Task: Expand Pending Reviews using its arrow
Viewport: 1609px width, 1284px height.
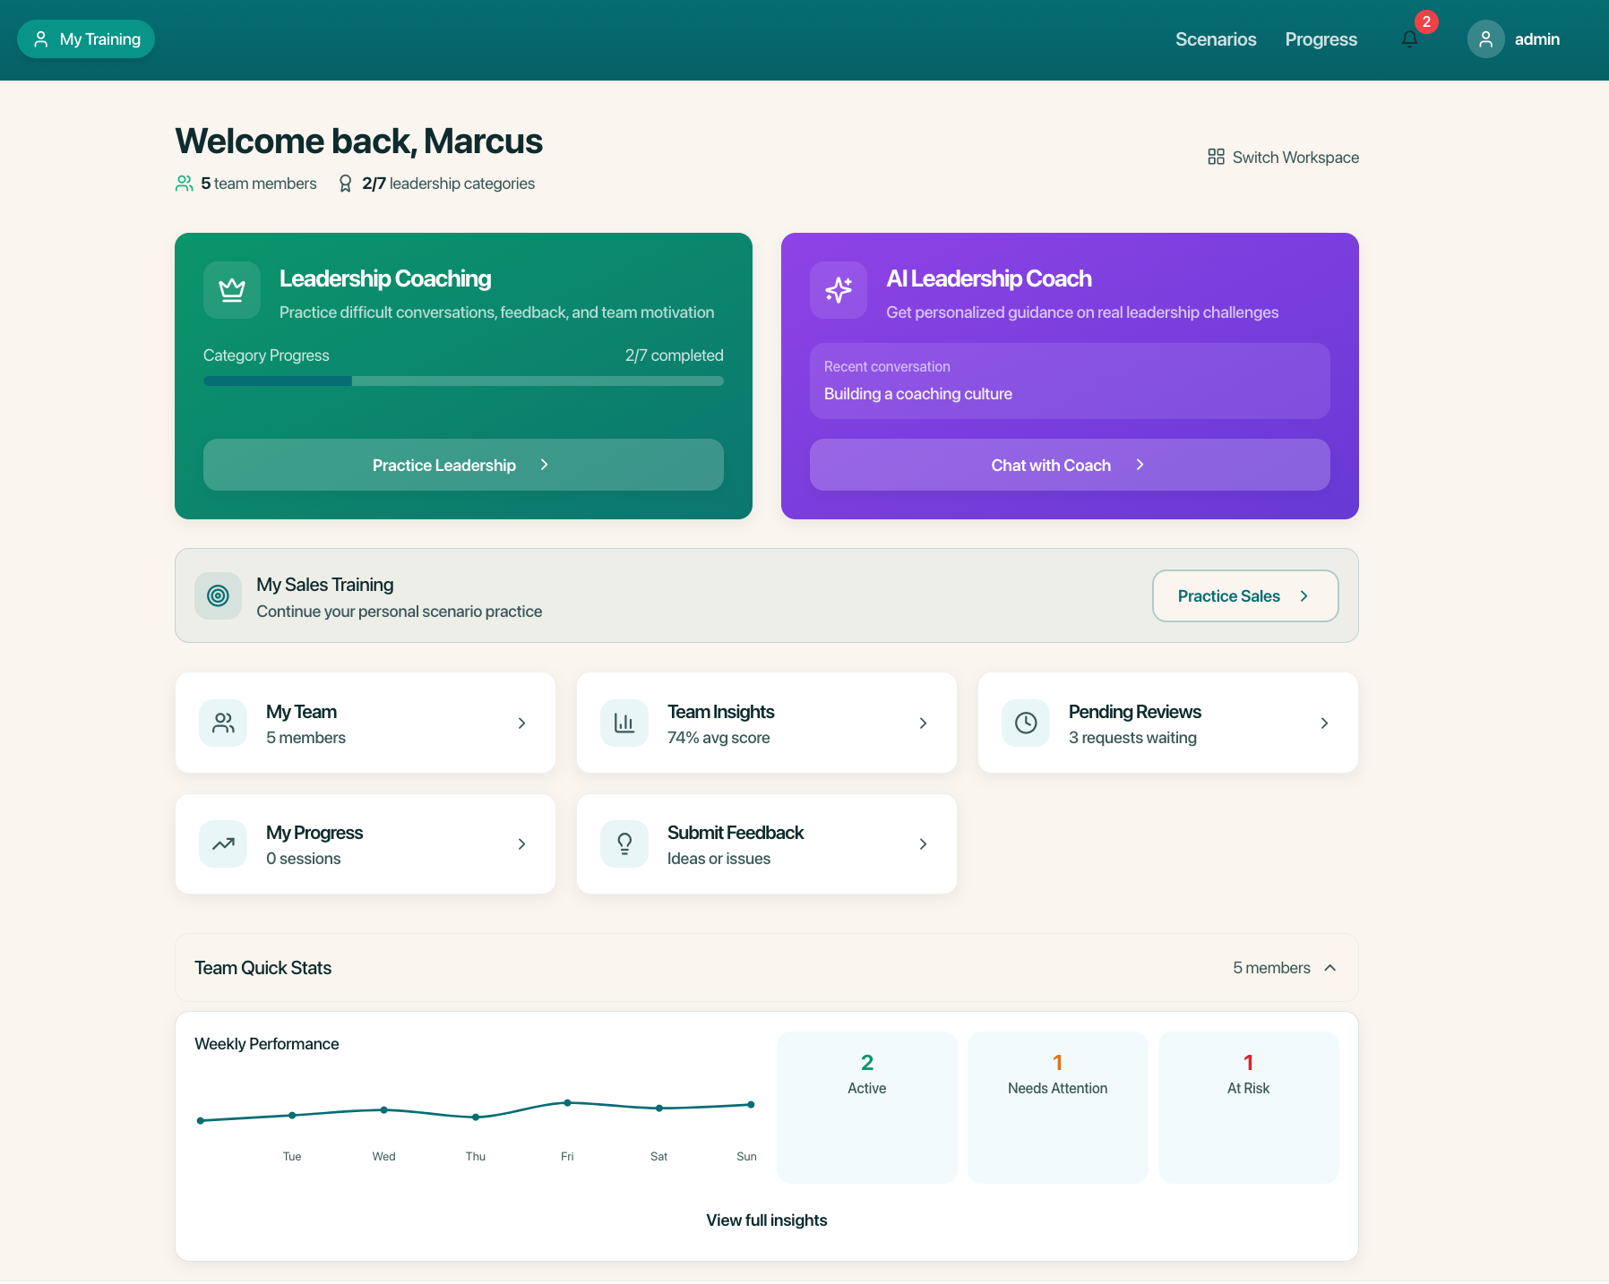Action: coord(1325,723)
